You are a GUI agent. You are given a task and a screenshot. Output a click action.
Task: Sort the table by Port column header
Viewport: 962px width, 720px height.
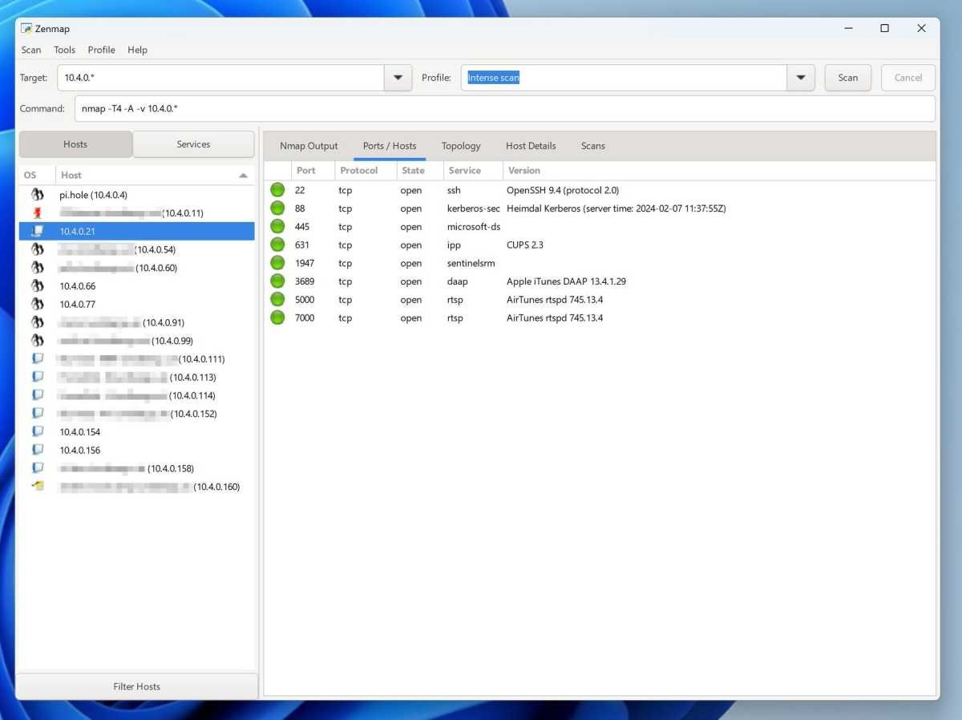tap(313, 170)
